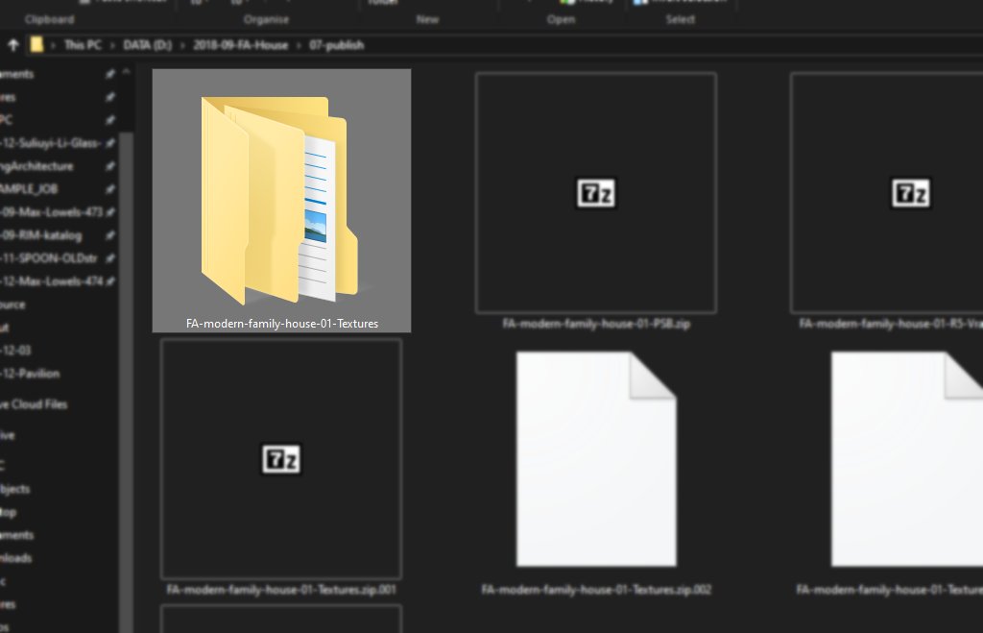The image size is (983, 633).
Task: Open the pinned -11-SPOON-OLDstr folder
Action: 49,257
